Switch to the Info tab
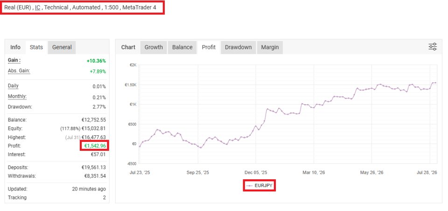 pos(15,47)
